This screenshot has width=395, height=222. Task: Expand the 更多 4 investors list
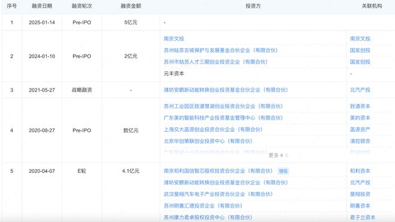278,155
